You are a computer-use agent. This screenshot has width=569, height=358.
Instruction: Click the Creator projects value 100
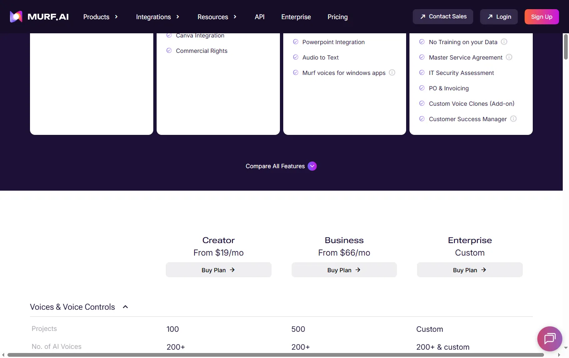173,329
